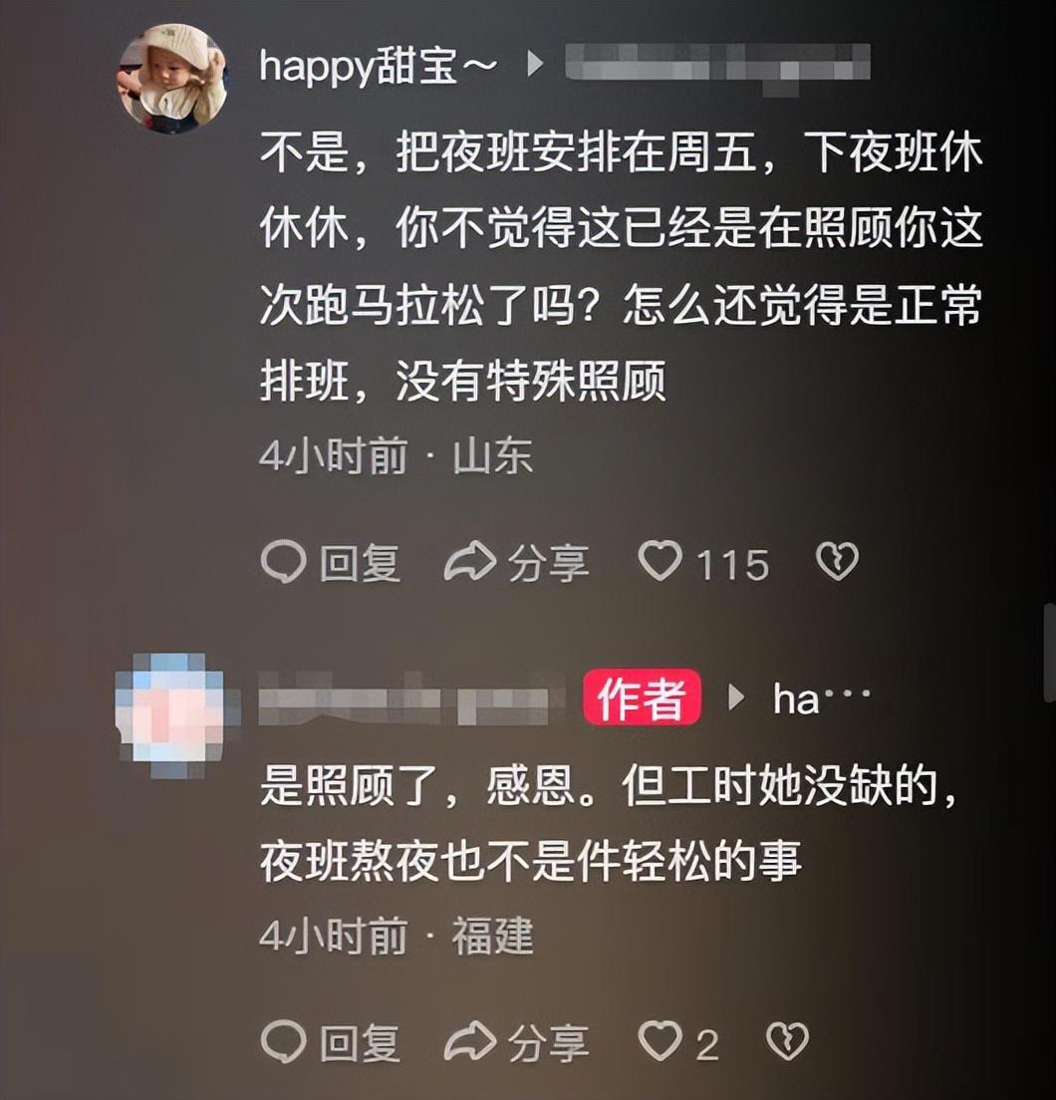Open happy甜宝 baby profile avatar
This screenshot has height=1100, width=1056.
(171, 78)
